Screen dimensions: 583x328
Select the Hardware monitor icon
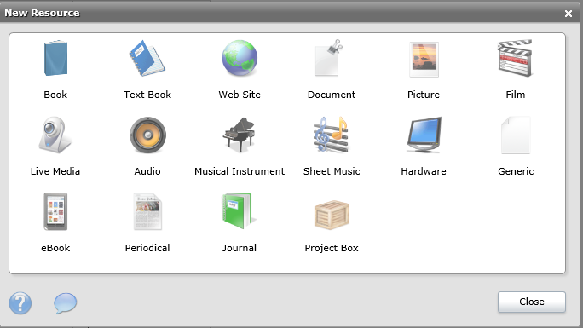[x=424, y=135]
